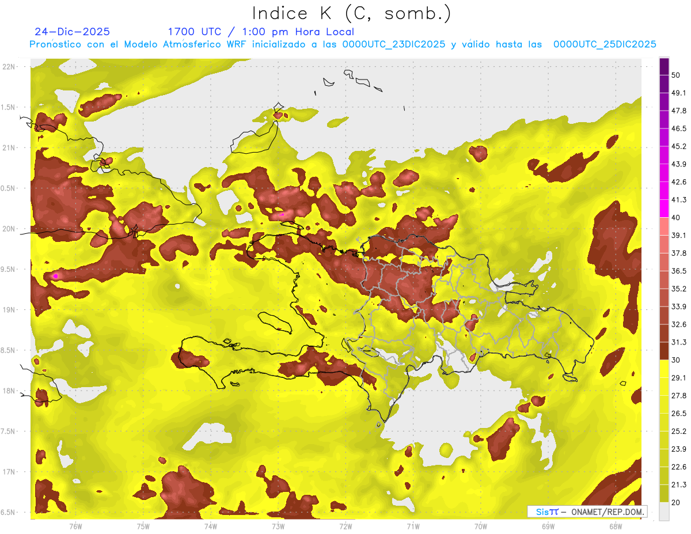Click the 76W longitude label

tap(75, 526)
